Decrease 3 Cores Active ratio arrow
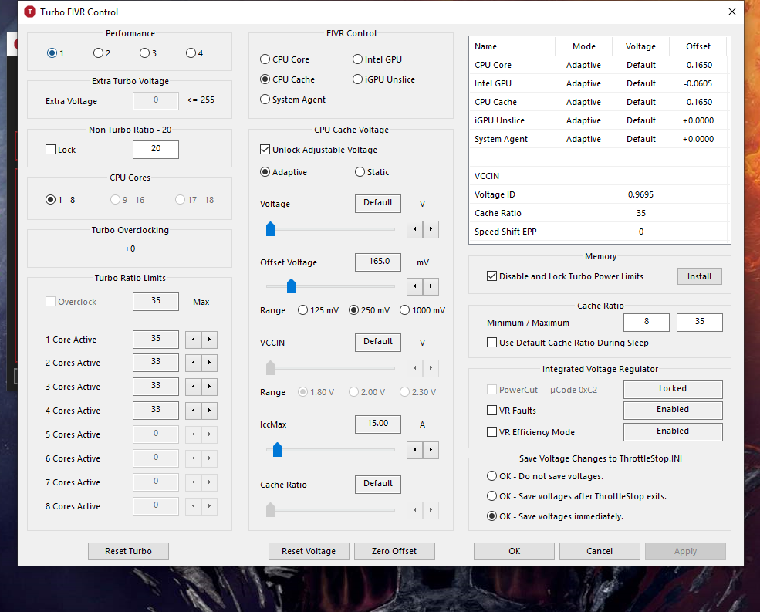Screen dimensions: 760x612 point(194,387)
